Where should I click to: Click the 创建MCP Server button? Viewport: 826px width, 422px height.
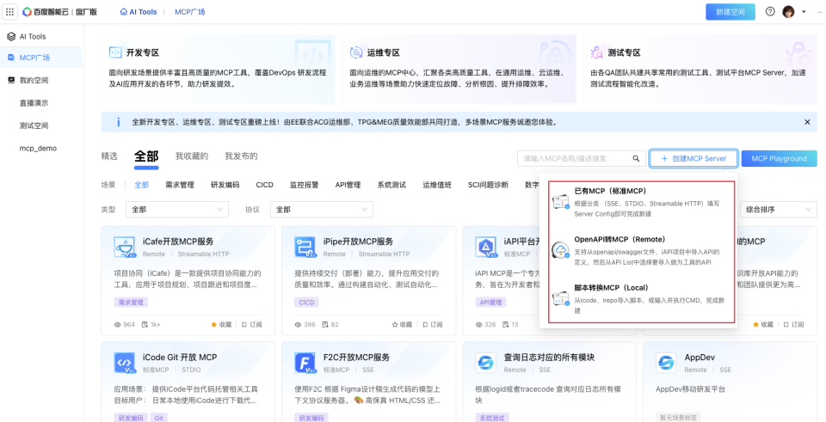tap(693, 158)
